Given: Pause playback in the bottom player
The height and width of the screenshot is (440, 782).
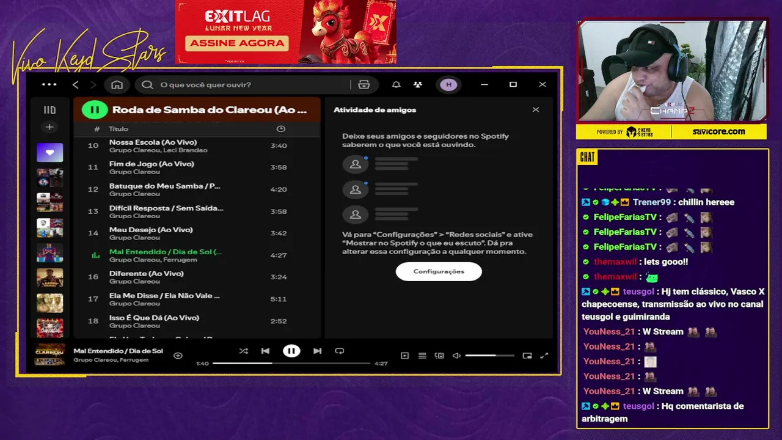Looking at the screenshot, I should (291, 351).
